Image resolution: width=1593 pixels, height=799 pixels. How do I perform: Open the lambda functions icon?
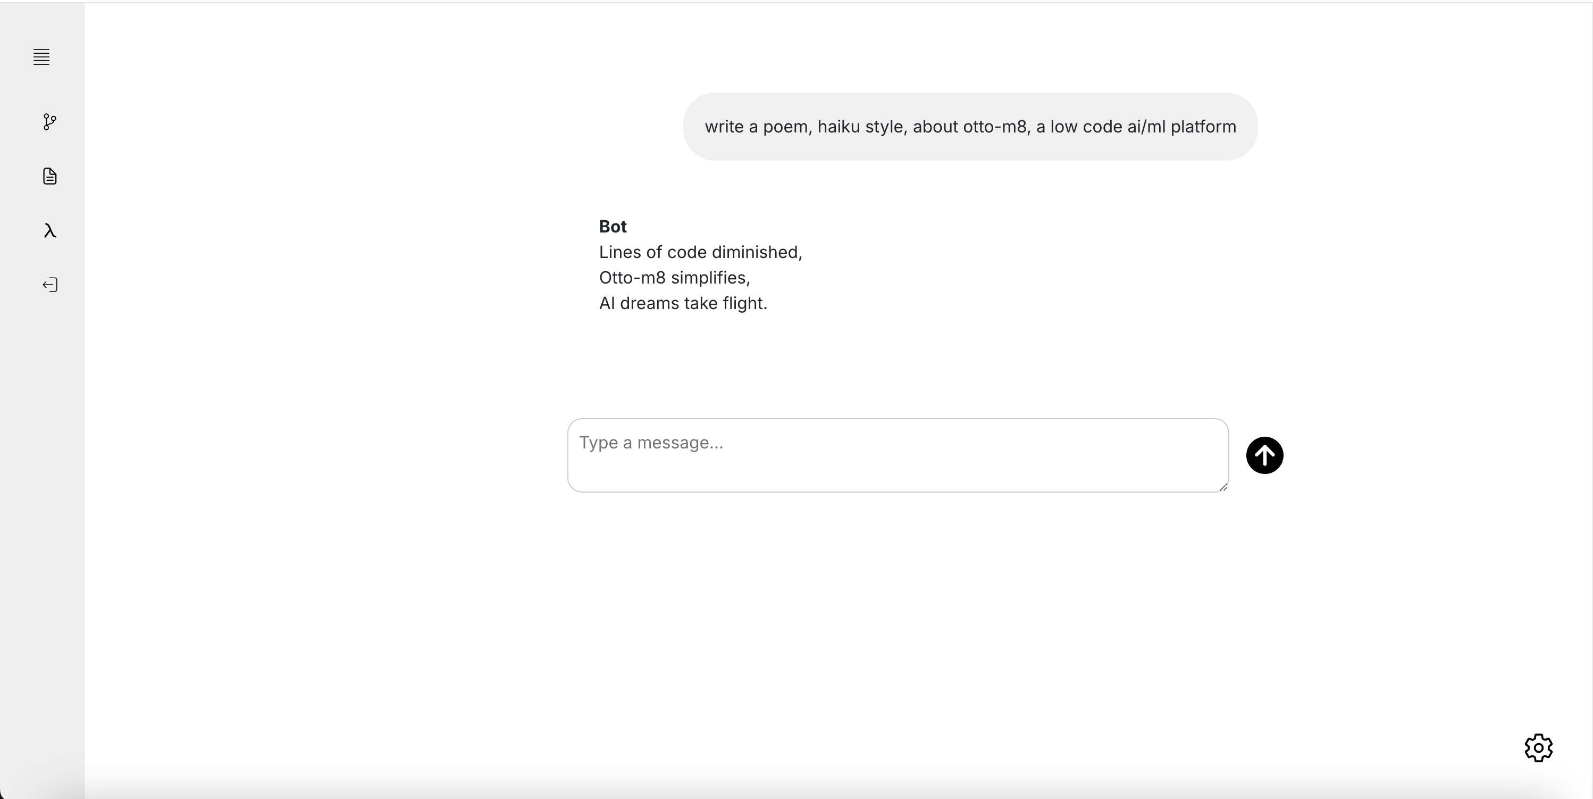[50, 231]
